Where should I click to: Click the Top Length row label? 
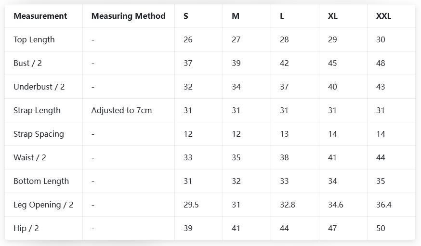pyautogui.click(x=34, y=39)
